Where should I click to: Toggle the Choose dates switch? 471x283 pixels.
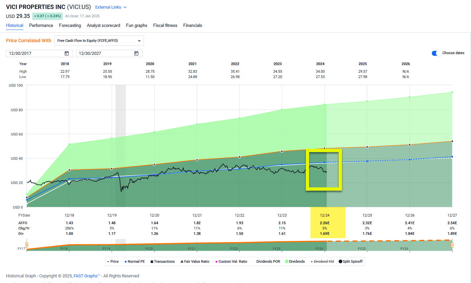pyautogui.click(x=436, y=53)
